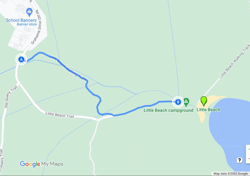The width and height of the screenshot is (250, 176).
Task: Open the School Banners place label
Action: coord(21,20)
